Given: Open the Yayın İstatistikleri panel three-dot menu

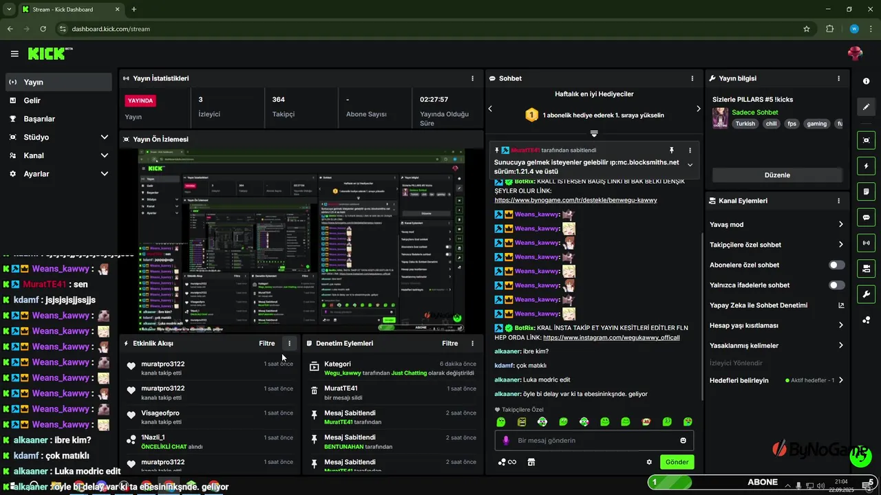Looking at the screenshot, I should tap(472, 78).
